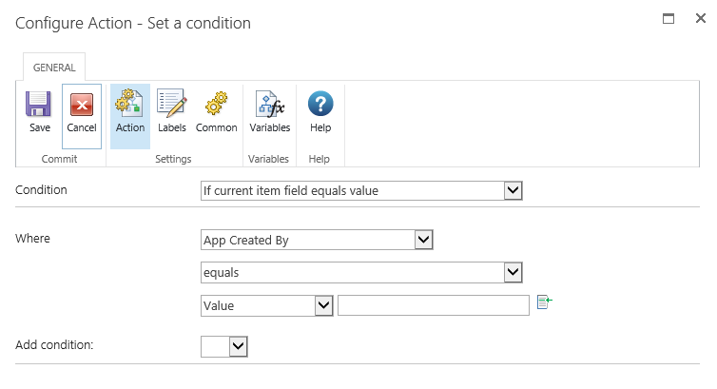Open the Variables fx icon
The image size is (717, 389).
click(x=269, y=104)
